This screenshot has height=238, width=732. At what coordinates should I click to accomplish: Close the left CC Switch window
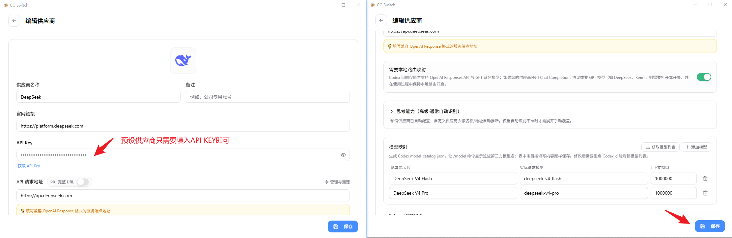click(x=358, y=5)
